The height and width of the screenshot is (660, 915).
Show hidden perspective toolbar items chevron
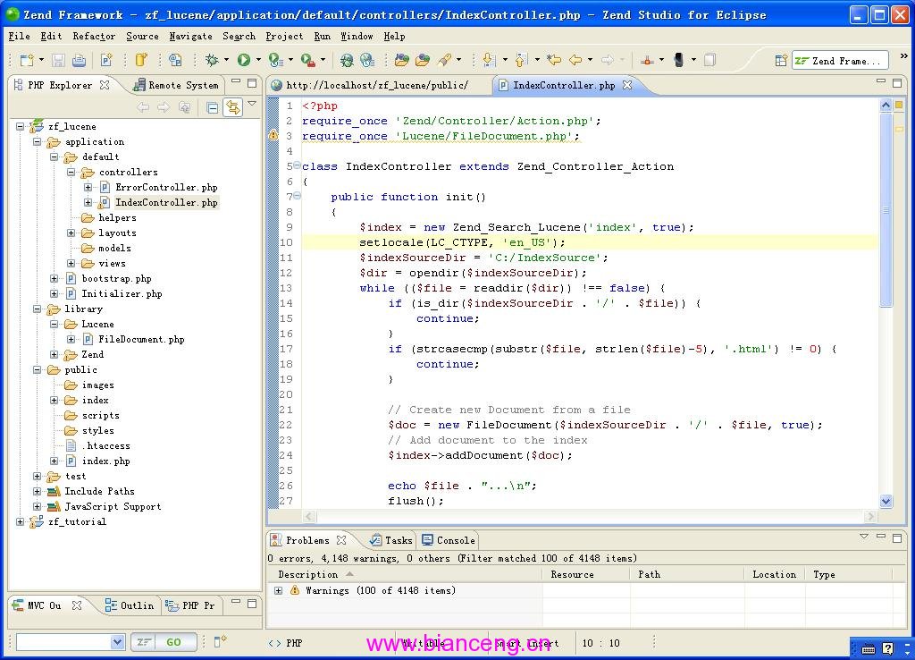pyautogui.click(x=904, y=56)
